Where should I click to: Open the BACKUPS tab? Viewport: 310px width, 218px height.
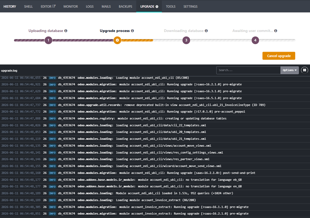[125, 6]
